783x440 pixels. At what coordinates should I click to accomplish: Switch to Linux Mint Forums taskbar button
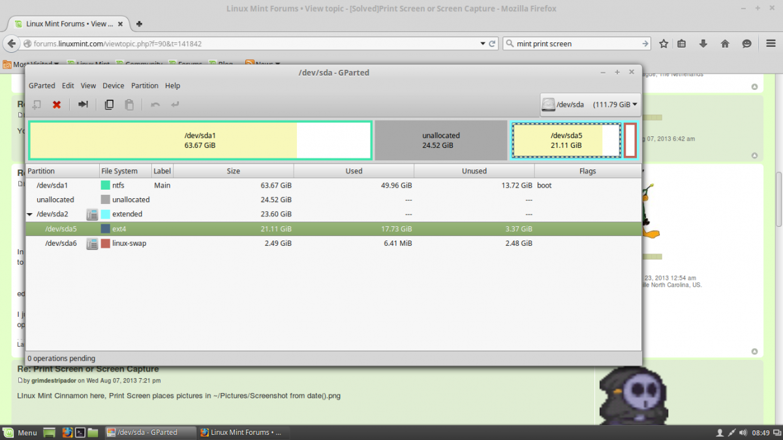coord(244,432)
